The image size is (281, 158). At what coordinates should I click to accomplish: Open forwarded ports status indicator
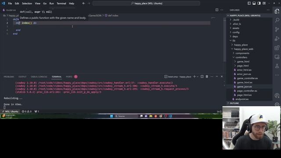coord(37,111)
